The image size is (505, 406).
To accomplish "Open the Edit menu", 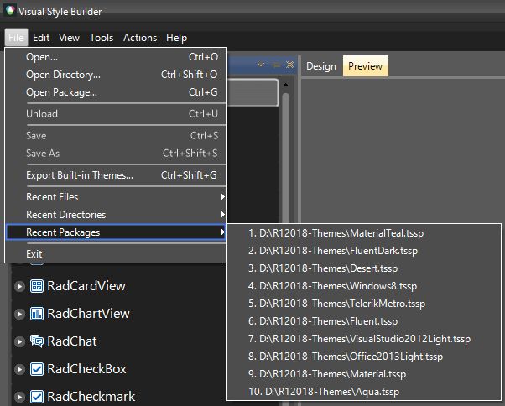I will click(x=41, y=38).
